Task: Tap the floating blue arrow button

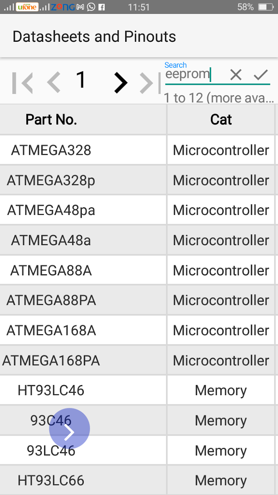Action: (x=69, y=429)
